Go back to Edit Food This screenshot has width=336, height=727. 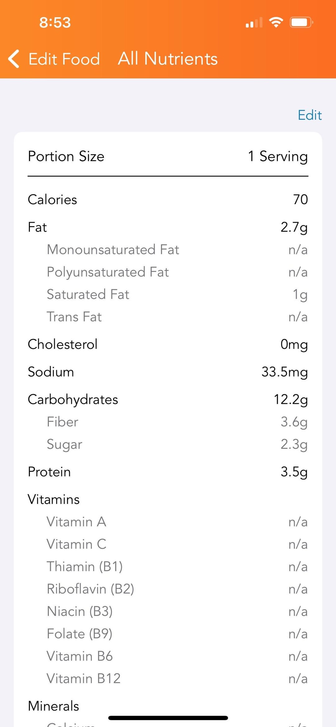click(64, 59)
